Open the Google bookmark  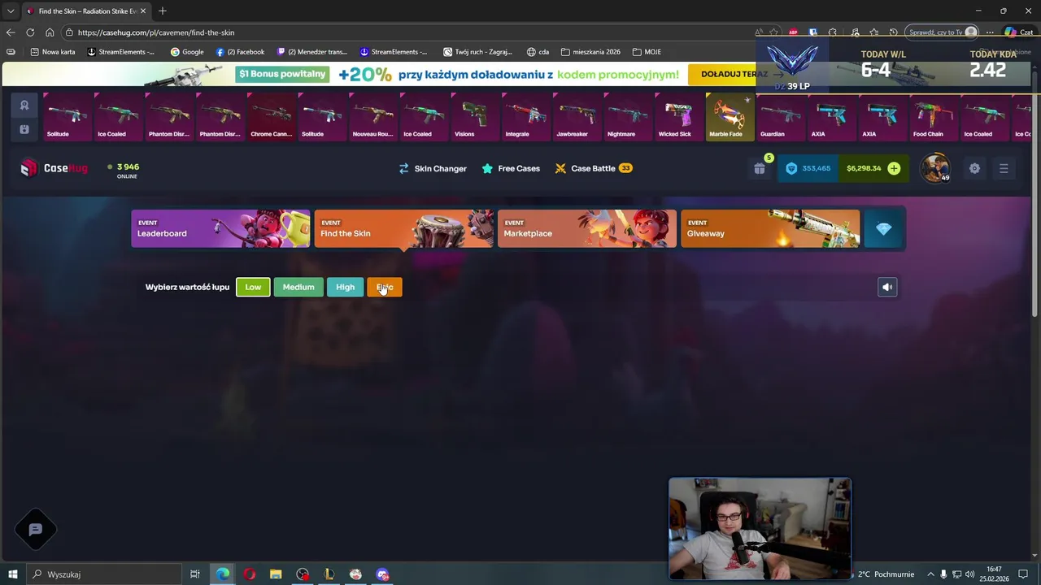(x=187, y=52)
